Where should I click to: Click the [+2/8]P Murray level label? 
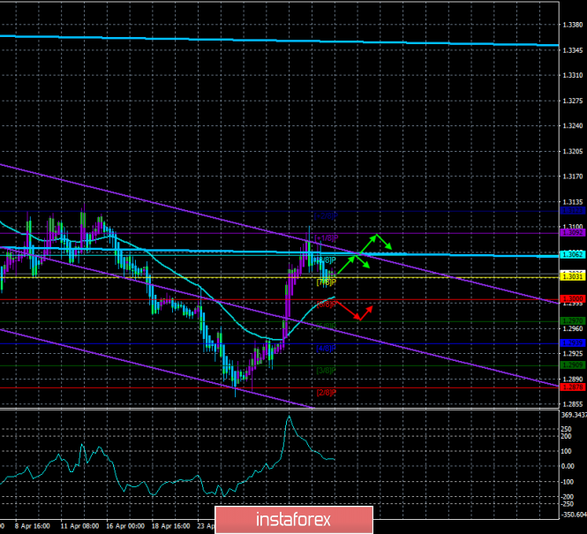(326, 216)
